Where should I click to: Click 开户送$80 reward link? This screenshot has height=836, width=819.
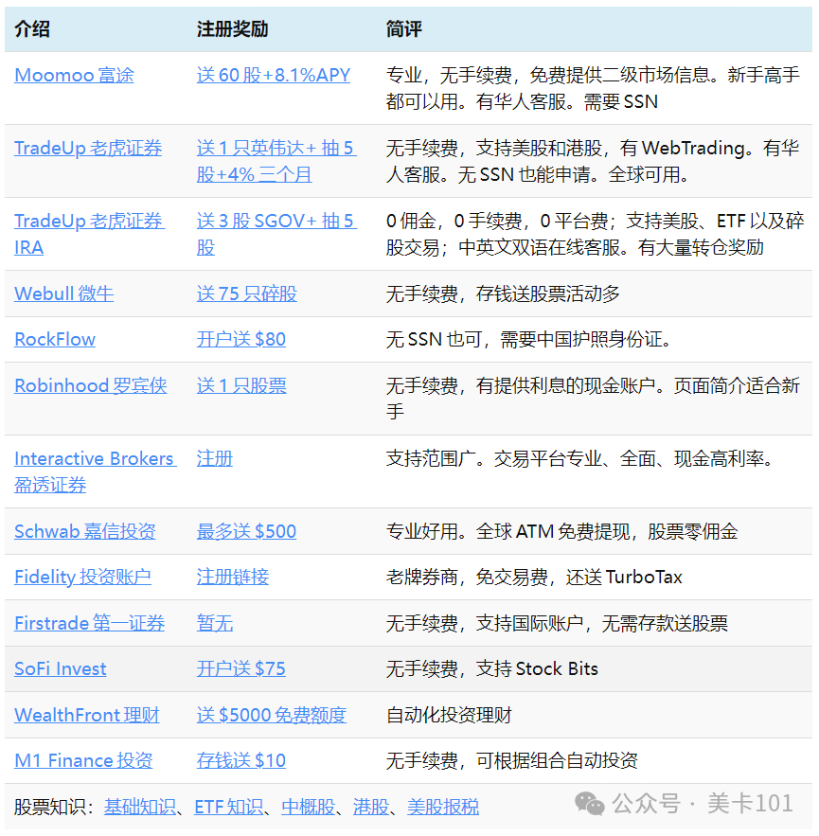point(241,340)
